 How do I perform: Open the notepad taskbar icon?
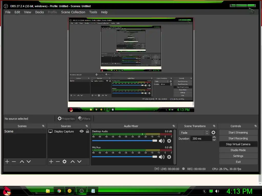coord(93,191)
